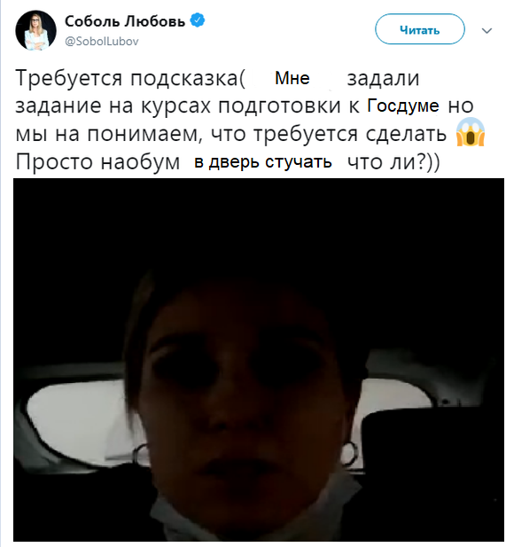Click the phrase "Требуется подсказка("

click(130, 78)
